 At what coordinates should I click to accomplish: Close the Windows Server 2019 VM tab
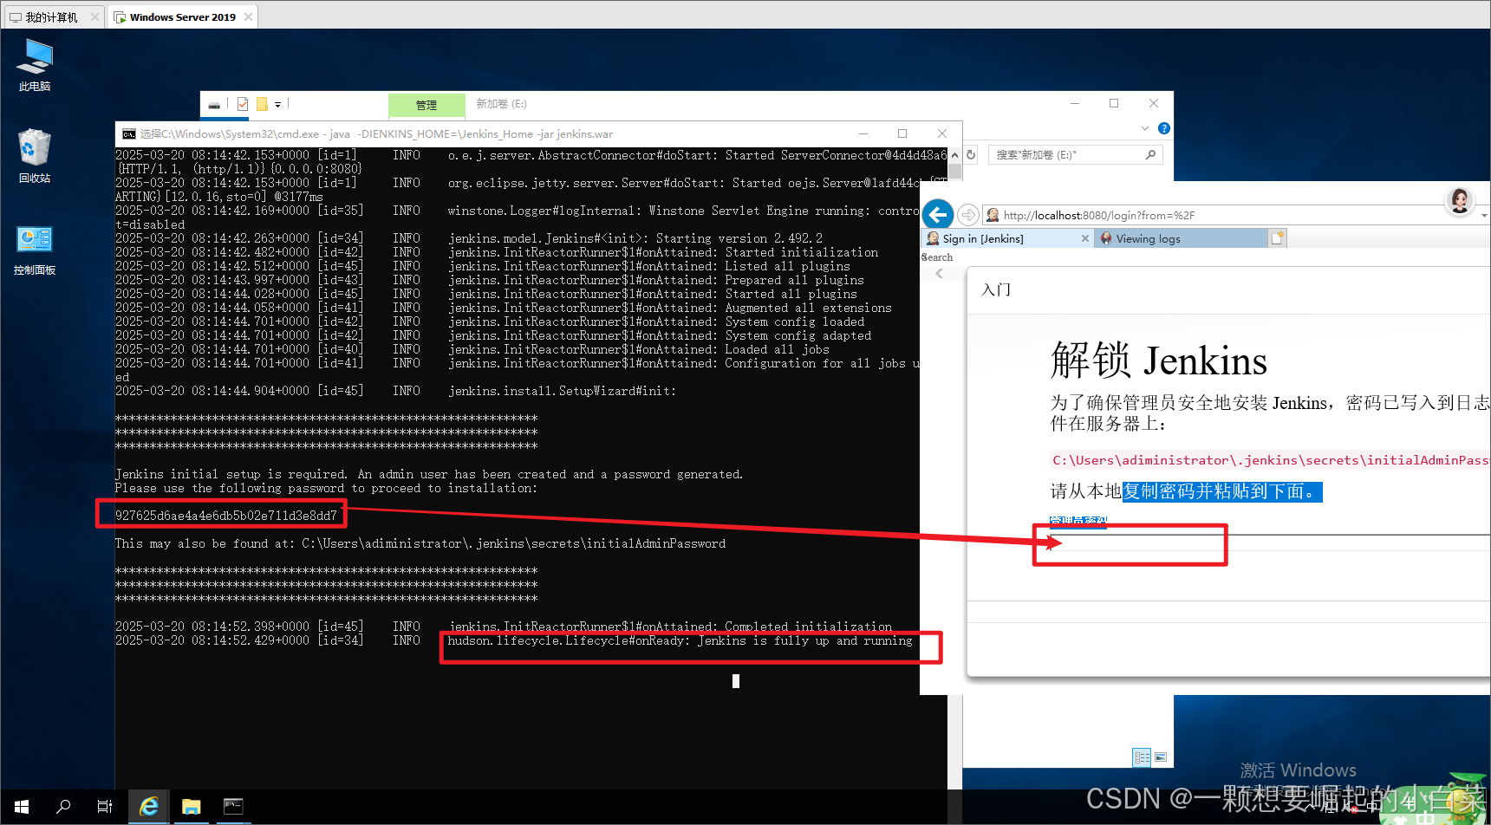pos(249,16)
